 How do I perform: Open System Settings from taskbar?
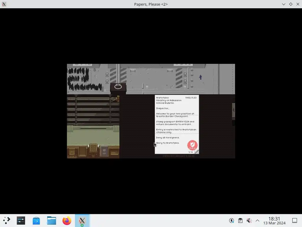21,220
